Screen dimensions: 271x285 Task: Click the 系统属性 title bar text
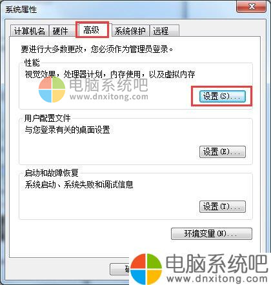pyautogui.click(x=21, y=10)
